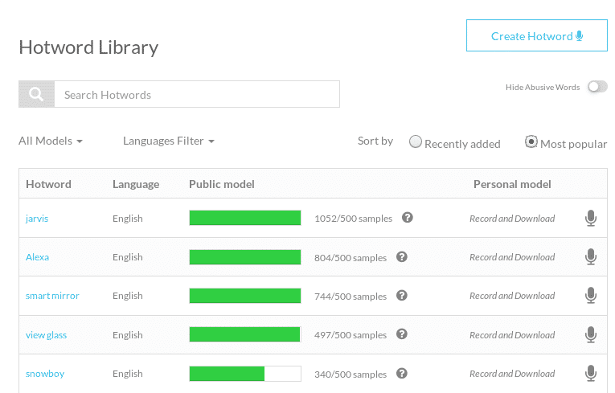
Task: Open the Languages Filter dropdown
Action: click(x=169, y=141)
